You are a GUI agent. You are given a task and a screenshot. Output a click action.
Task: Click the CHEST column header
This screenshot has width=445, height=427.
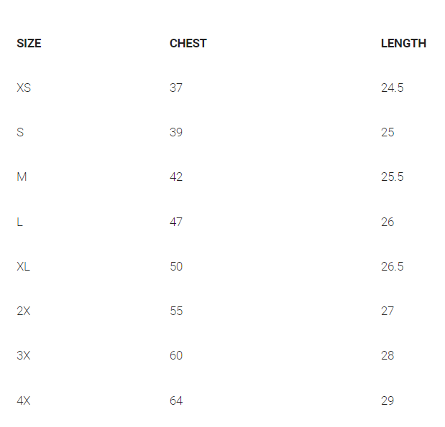pyautogui.click(x=188, y=43)
